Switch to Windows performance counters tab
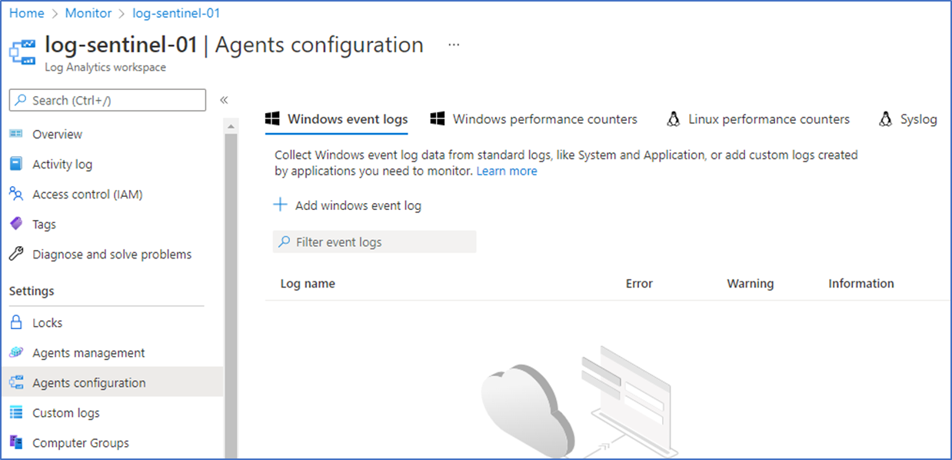 534,119
